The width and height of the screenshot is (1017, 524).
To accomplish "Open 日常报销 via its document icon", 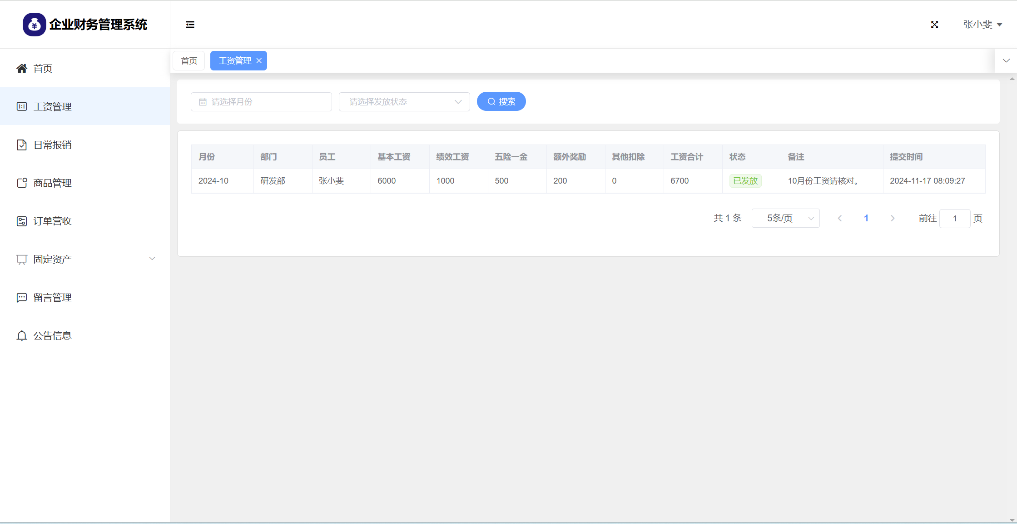I will click(21, 145).
